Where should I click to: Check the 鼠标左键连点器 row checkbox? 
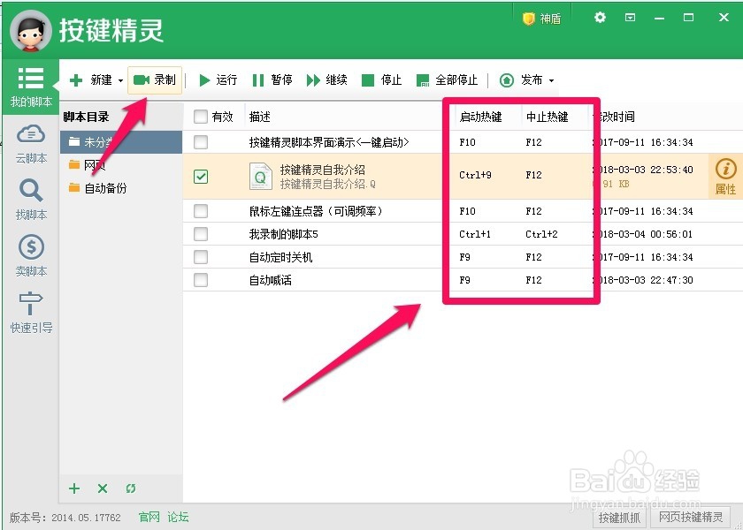click(x=201, y=211)
